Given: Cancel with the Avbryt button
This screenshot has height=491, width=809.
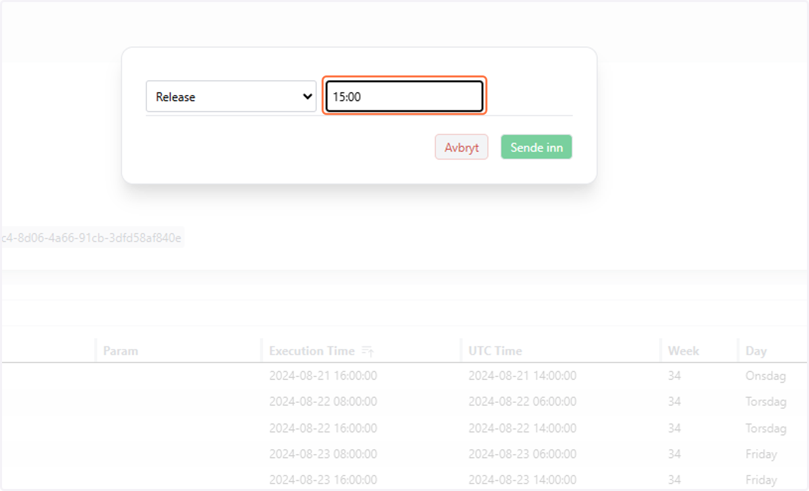Looking at the screenshot, I should [x=461, y=148].
